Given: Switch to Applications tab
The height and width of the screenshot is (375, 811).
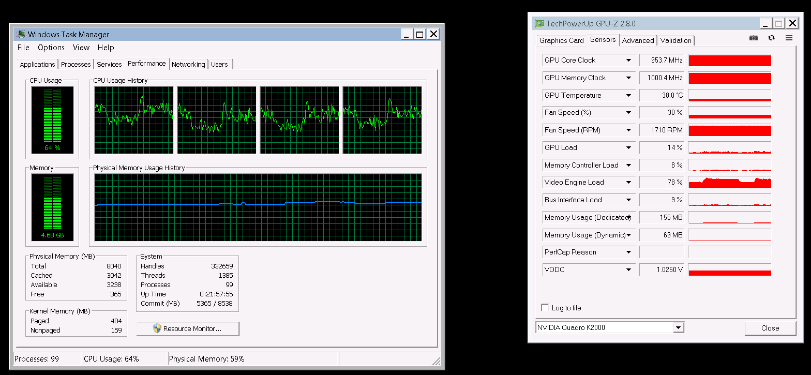Looking at the screenshot, I should click(x=37, y=65).
